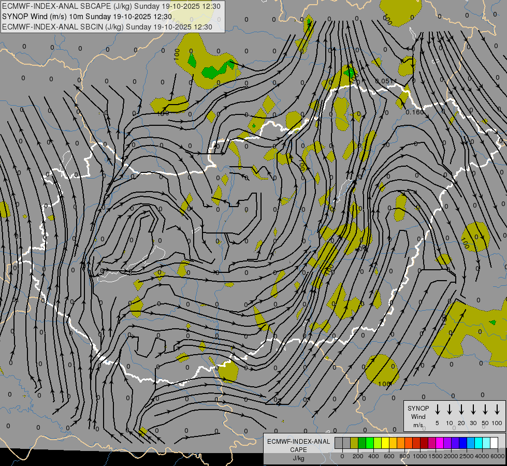The height and width of the screenshot is (466, 507).
Task: Click the 100 m/s wind legend arrow
Action: [x=497, y=410]
